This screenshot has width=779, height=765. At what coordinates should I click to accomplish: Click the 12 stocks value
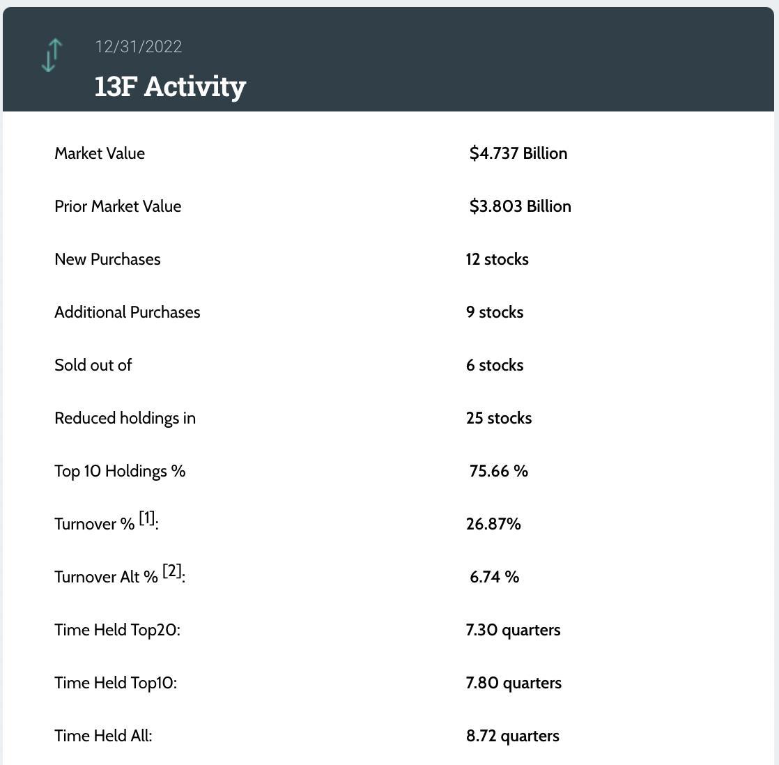(498, 259)
